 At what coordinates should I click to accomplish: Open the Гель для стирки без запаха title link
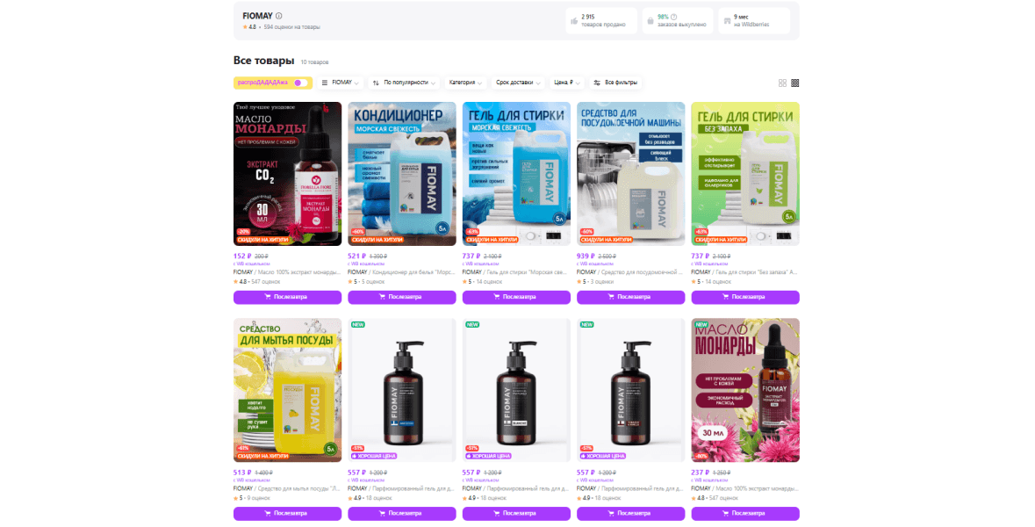pos(744,272)
